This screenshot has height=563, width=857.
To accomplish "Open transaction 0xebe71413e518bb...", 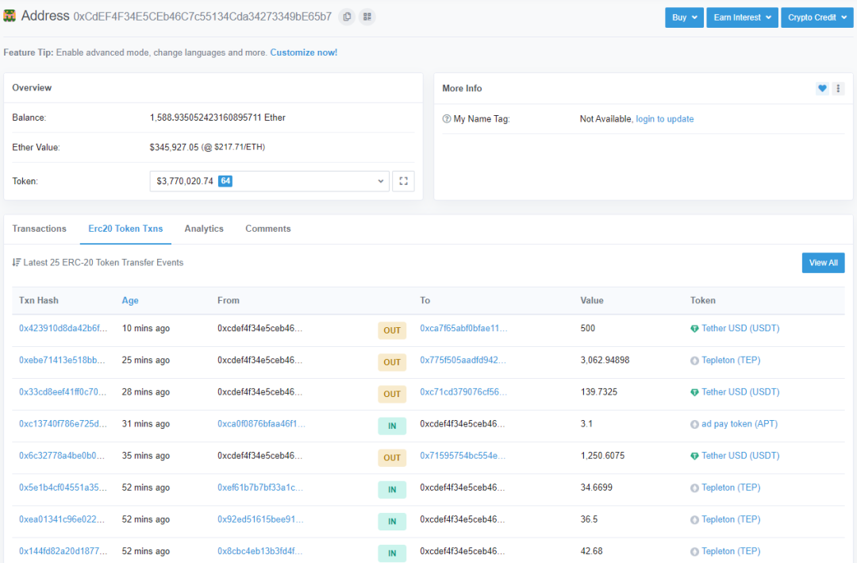I will click(x=62, y=360).
